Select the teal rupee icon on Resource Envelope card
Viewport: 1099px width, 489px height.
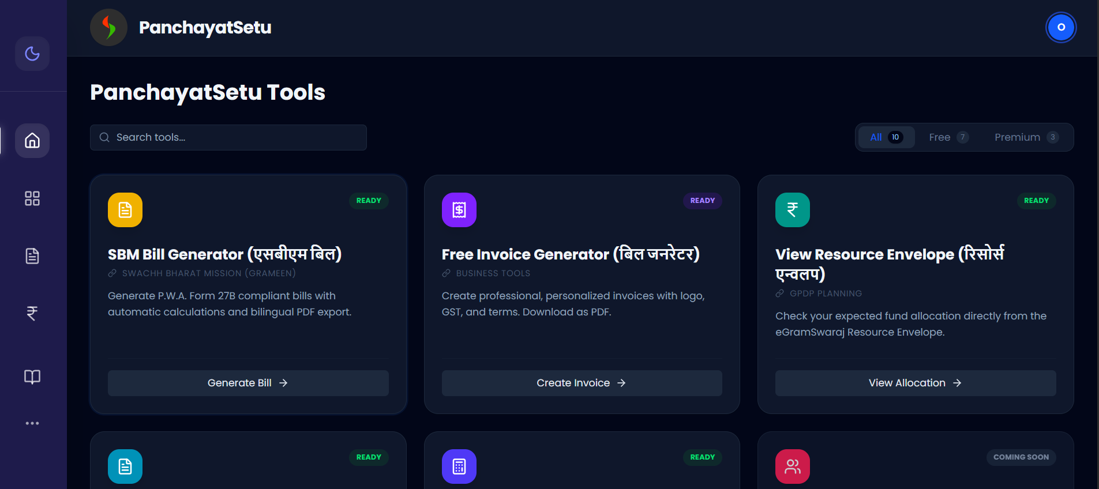coord(792,209)
